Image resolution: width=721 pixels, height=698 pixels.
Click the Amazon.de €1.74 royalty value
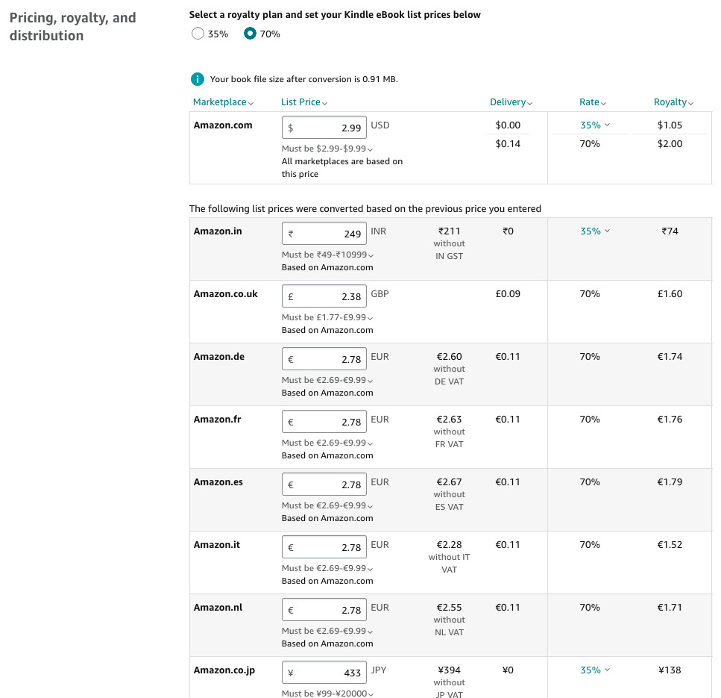click(x=670, y=356)
